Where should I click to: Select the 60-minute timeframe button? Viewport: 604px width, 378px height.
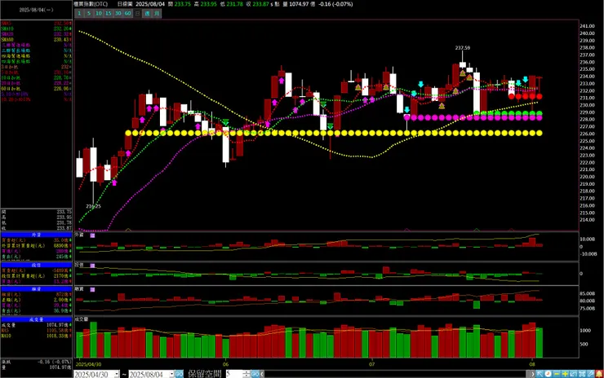click(127, 14)
